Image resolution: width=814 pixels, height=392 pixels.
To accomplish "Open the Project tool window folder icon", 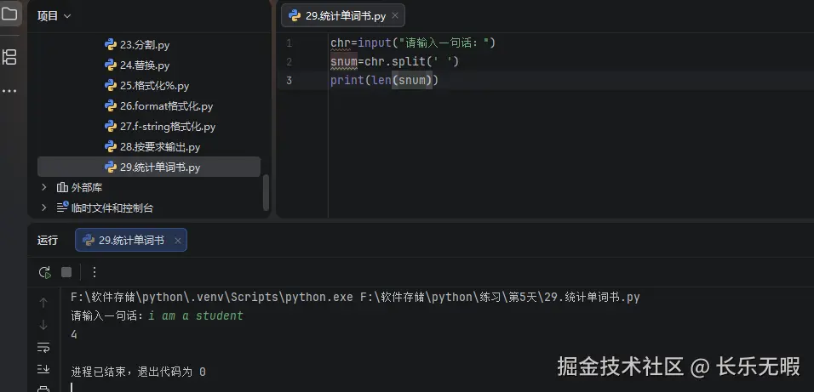I will pyautogui.click(x=9, y=14).
